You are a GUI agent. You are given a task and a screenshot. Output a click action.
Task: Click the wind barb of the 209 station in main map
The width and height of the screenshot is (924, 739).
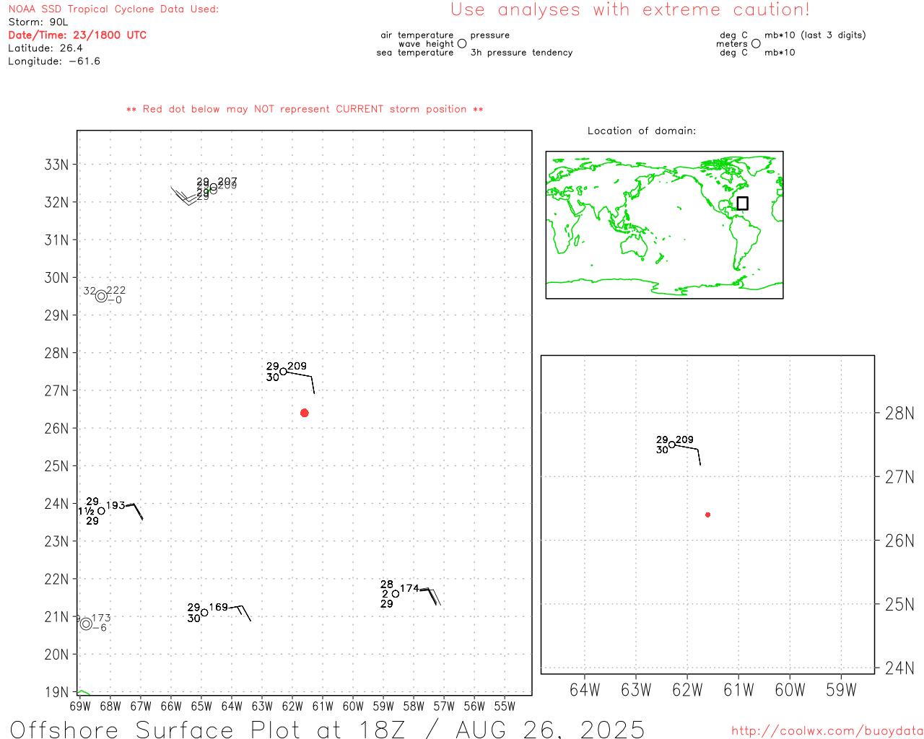(x=301, y=382)
